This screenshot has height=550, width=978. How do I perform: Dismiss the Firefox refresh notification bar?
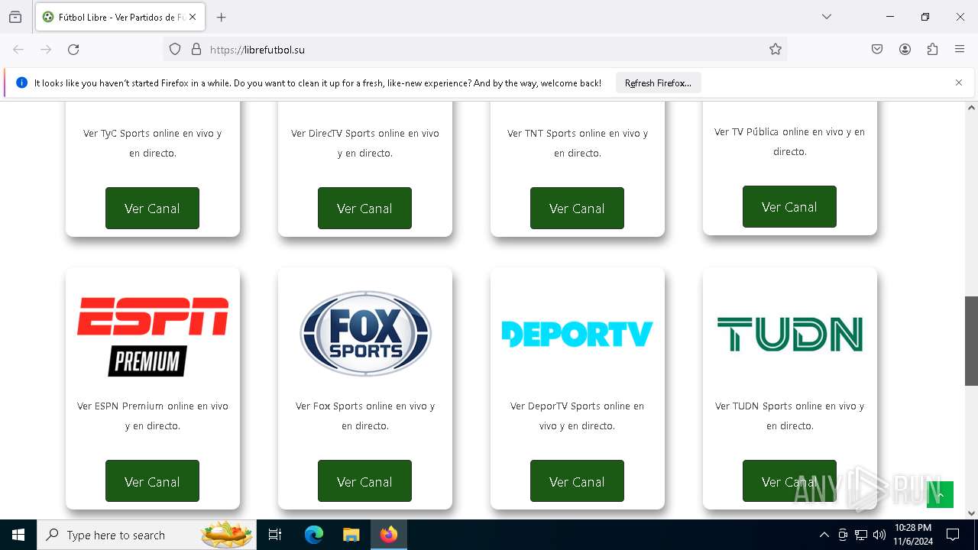[x=959, y=82]
